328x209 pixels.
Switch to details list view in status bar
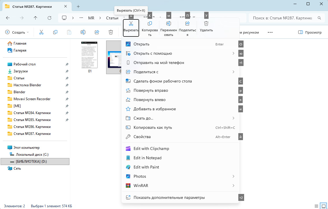tap(316, 206)
